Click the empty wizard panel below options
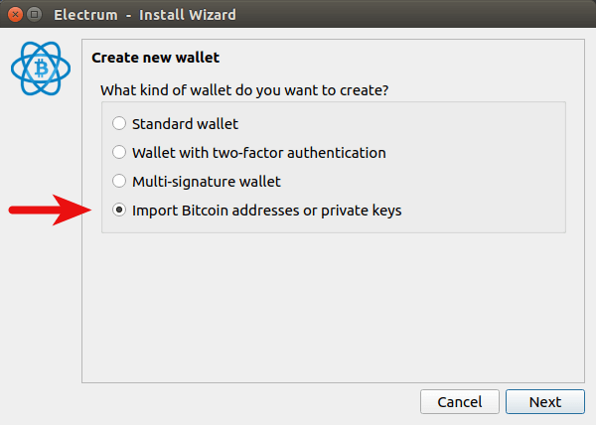The height and width of the screenshot is (425, 596). click(328, 308)
